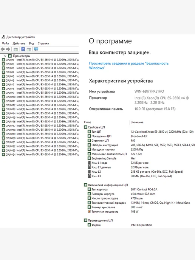Select the CPU #2 processor entry
Viewport: 195px width, 260px height.
40,64
